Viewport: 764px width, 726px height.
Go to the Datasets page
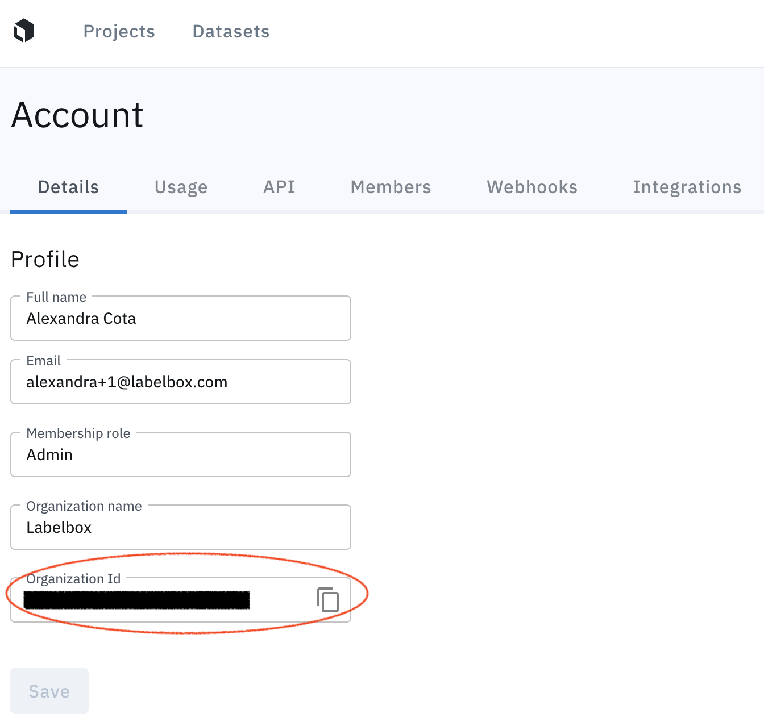[x=231, y=31]
